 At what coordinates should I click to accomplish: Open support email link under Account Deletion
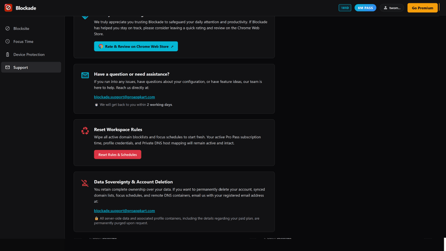pyautogui.click(x=124, y=211)
